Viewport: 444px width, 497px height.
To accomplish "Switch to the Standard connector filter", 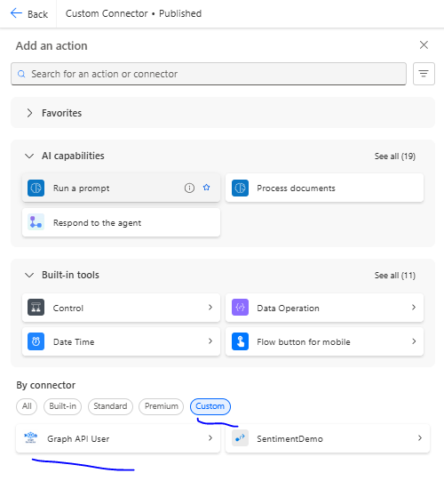I will click(110, 406).
